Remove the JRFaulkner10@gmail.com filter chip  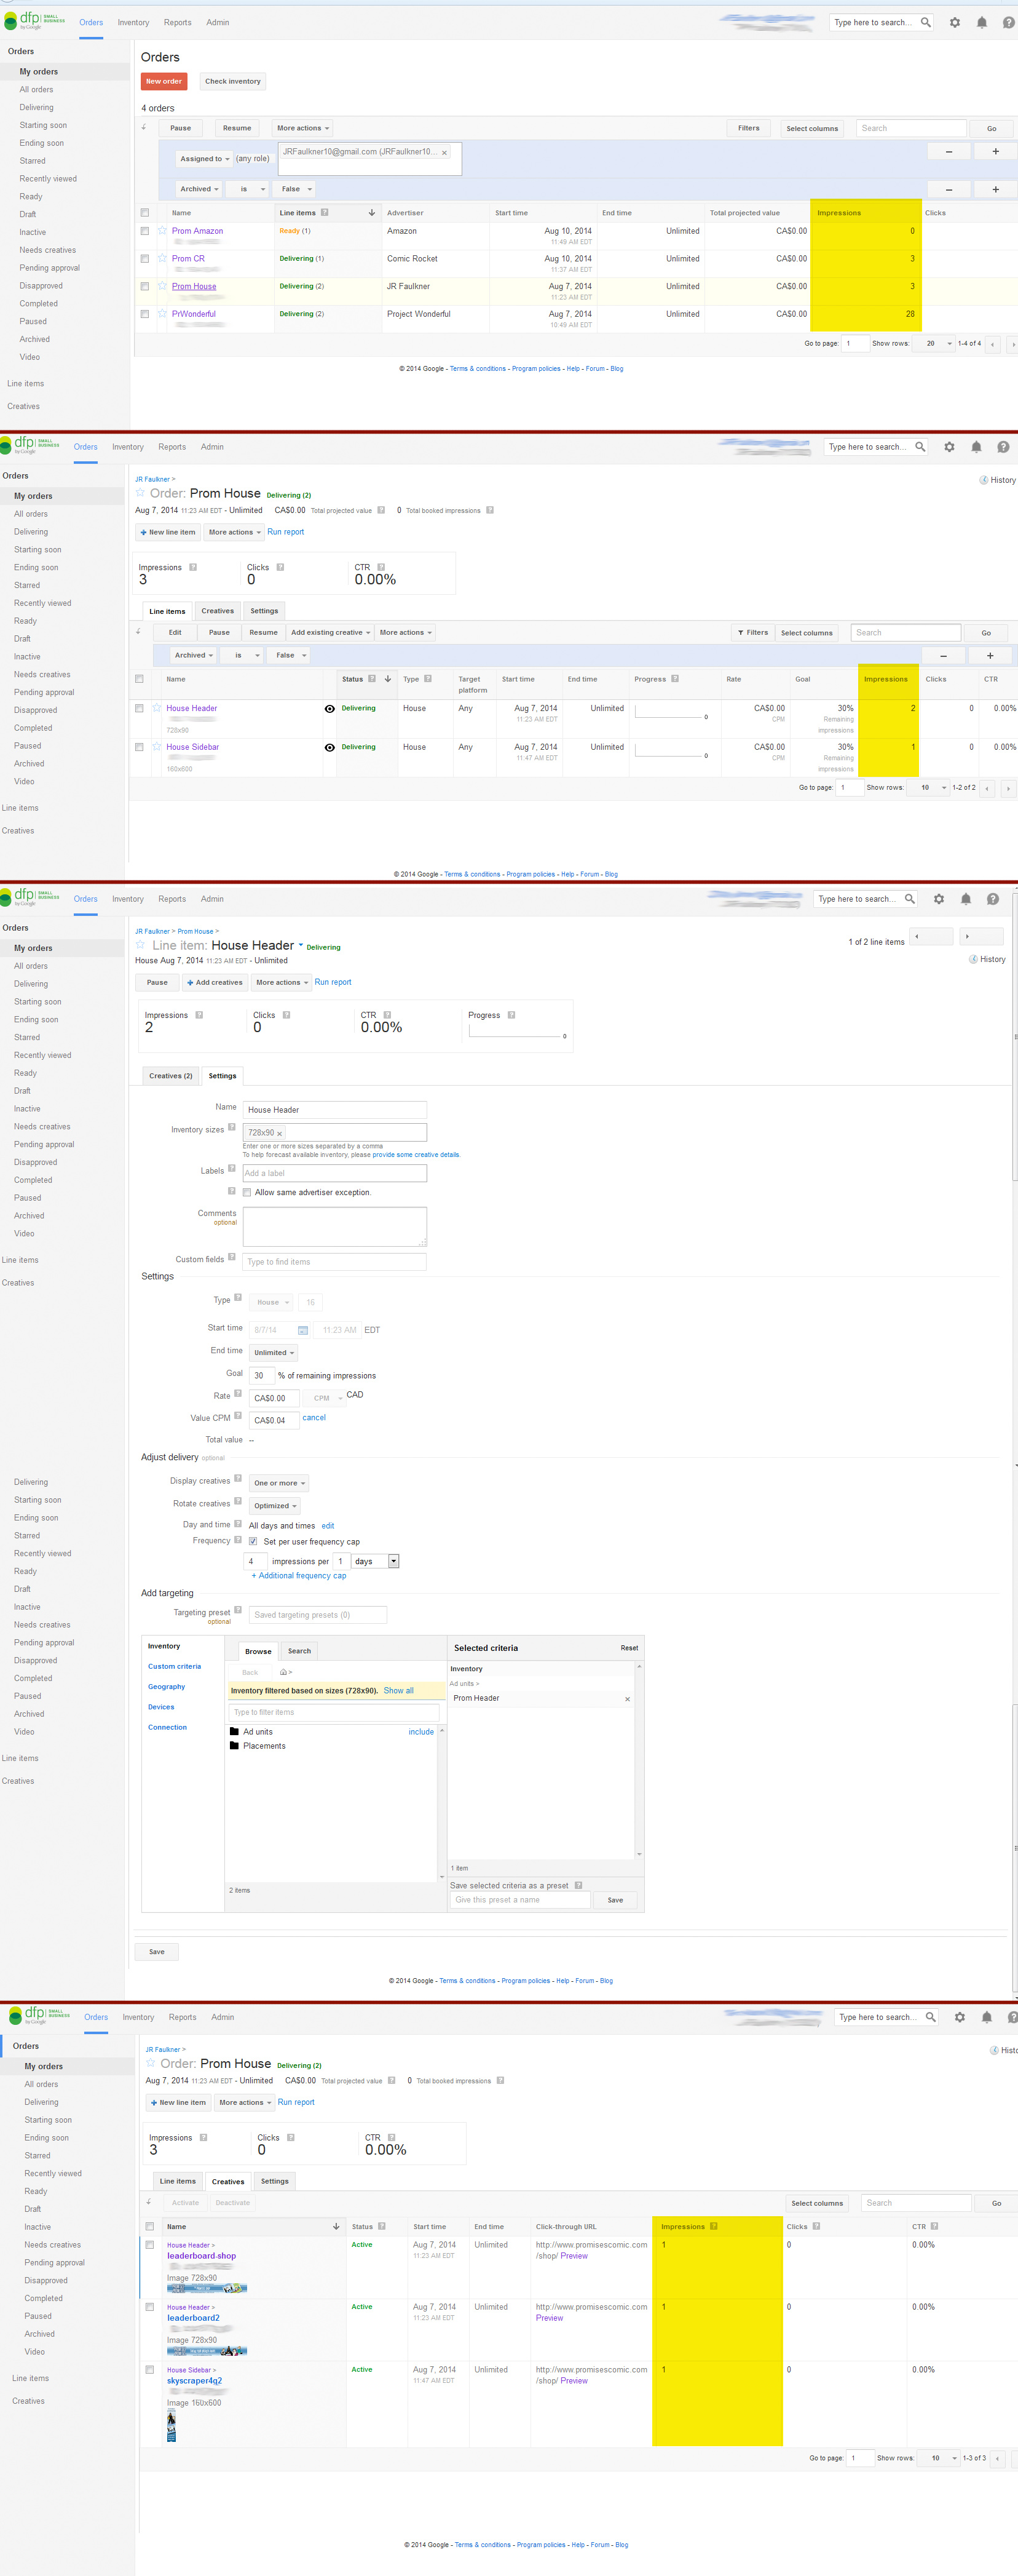[444, 153]
